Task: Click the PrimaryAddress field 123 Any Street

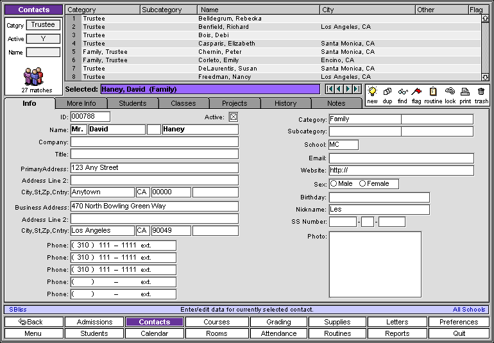Action: point(155,168)
